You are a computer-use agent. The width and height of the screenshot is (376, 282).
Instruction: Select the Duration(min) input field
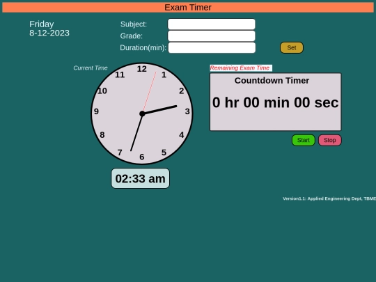tap(212, 47)
